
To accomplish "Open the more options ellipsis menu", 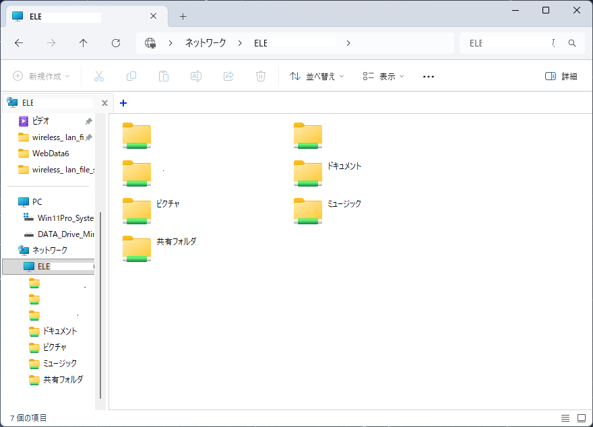I will pos(429,76).
